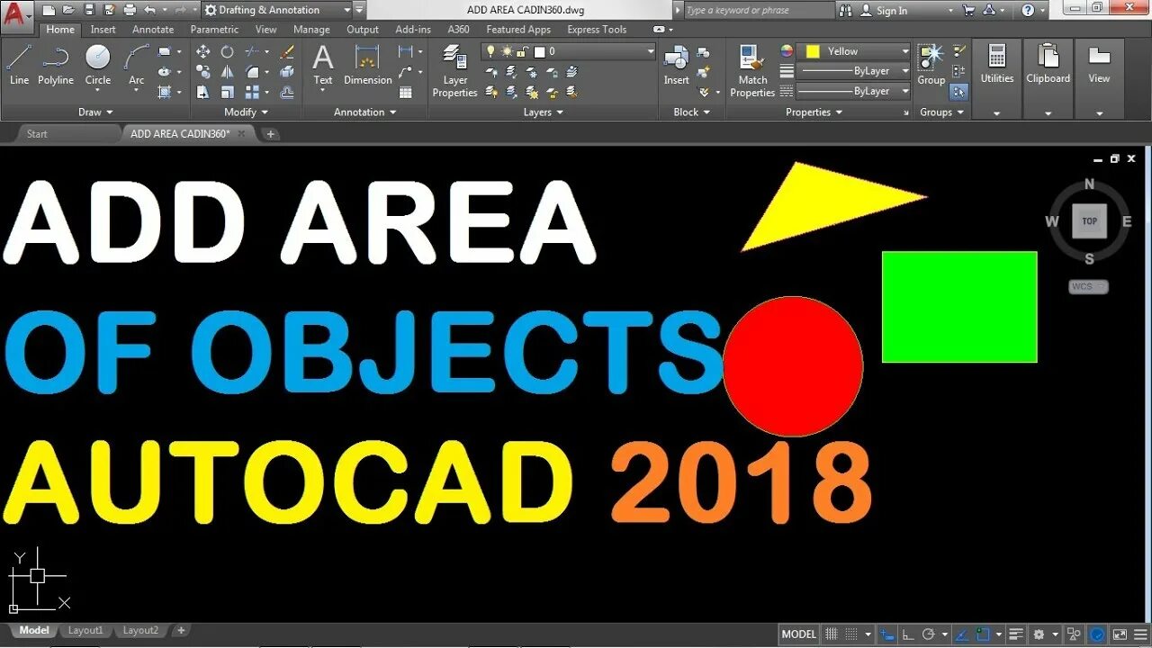Click Match Properties tool
This screenshot has width=1152, height=648.
click(x=752, y=72)
